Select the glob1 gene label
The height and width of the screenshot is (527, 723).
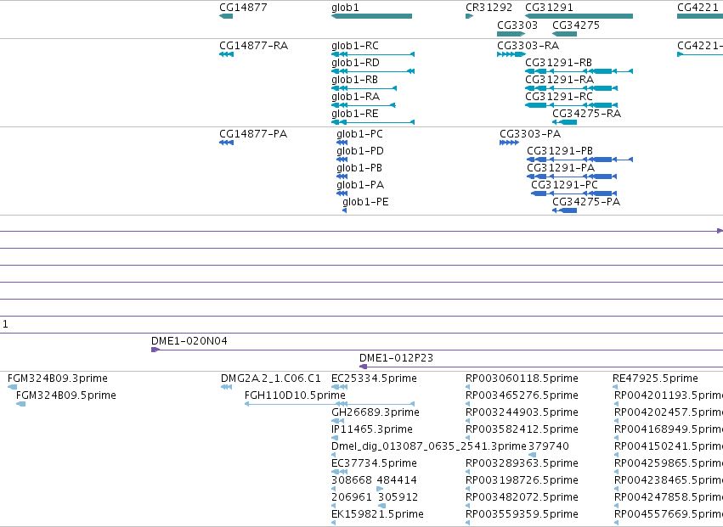345,8
